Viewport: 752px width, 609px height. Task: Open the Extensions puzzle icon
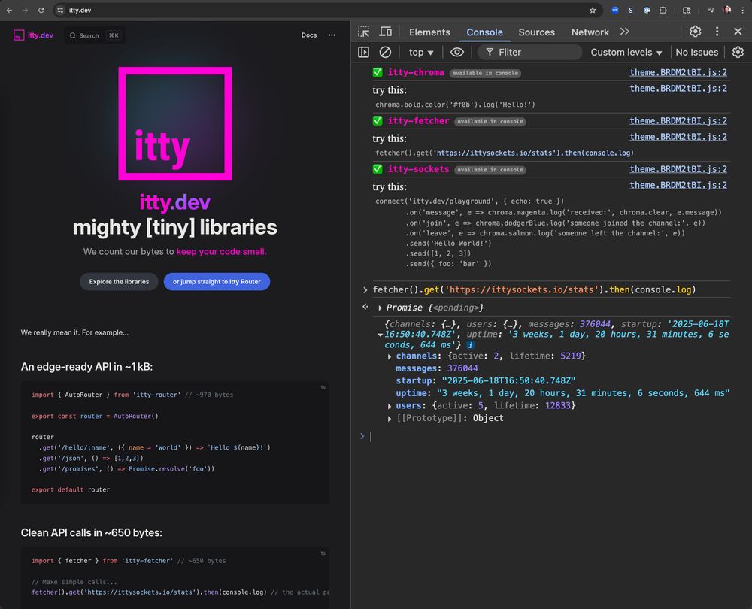tap(663, 10)
